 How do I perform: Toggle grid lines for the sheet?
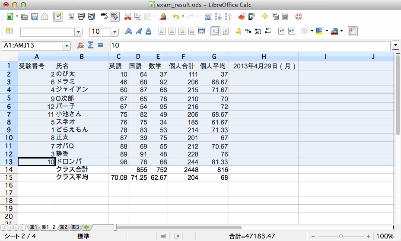pyautogui.click(x=353, y=31)
